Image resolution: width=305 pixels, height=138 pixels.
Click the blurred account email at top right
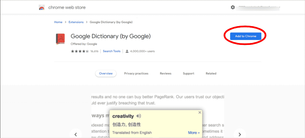(258, 8)
